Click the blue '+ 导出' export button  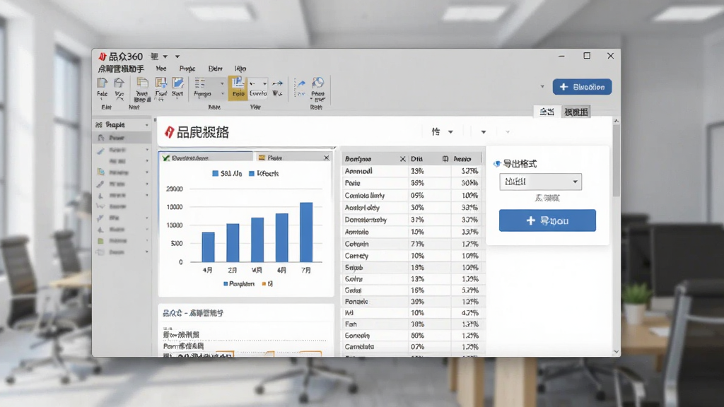(x=547, y=220)
